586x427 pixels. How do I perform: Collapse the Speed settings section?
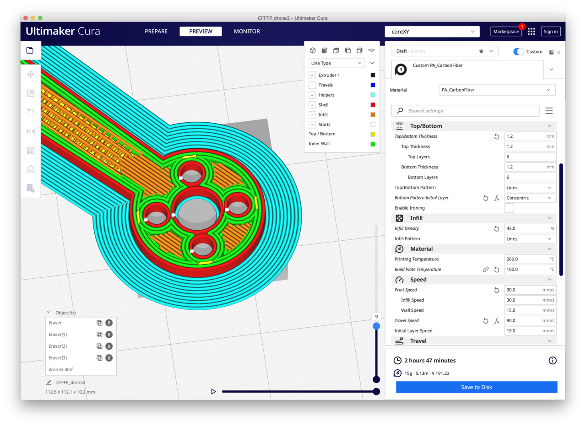[x=474, y=280]
